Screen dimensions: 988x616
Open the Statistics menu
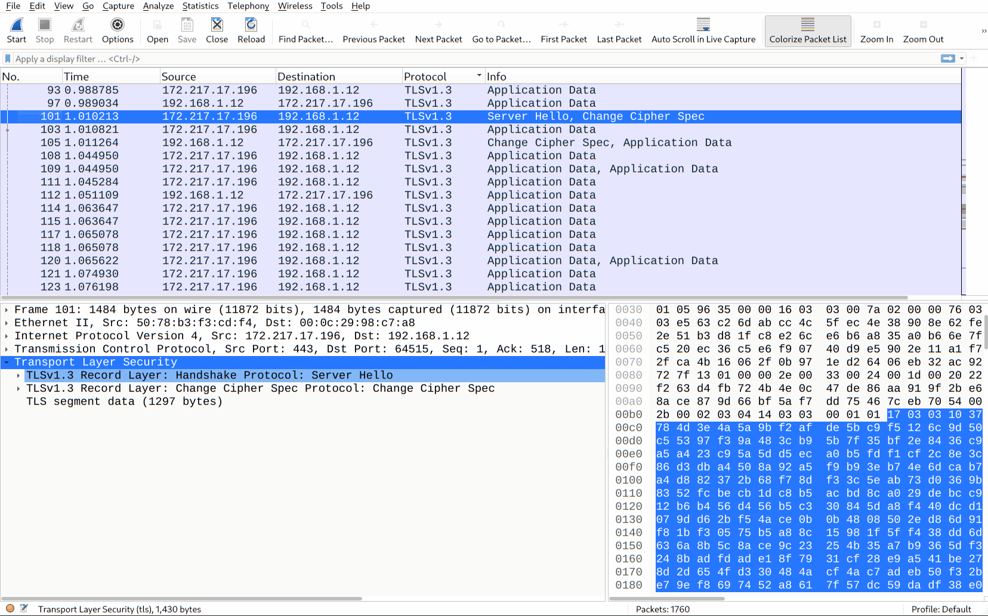coord(200,6)
